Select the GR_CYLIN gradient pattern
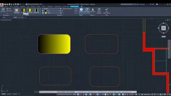Image resolution: width=171 pixels, height=96 pixels. pos(30,11)
